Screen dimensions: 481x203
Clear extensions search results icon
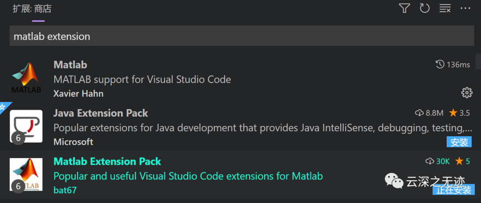point(445,8)
